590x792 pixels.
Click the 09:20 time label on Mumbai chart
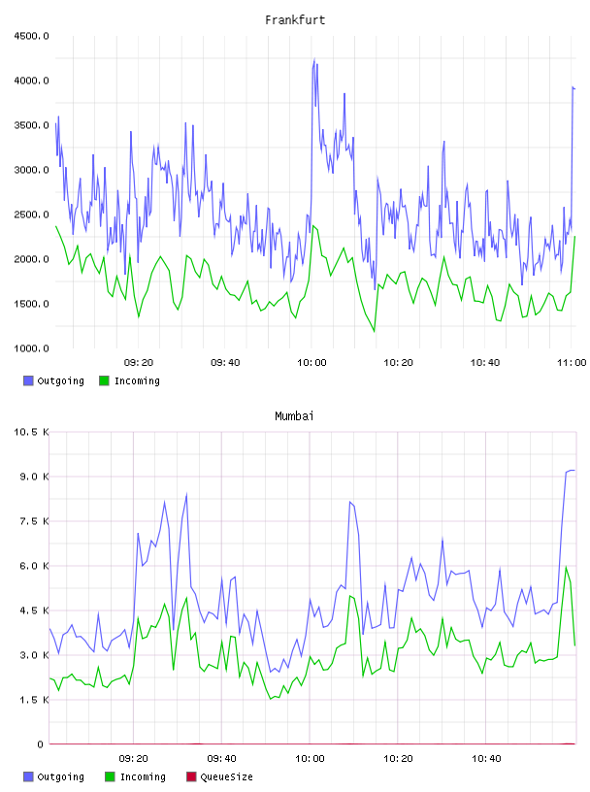(x=133, y=759)
